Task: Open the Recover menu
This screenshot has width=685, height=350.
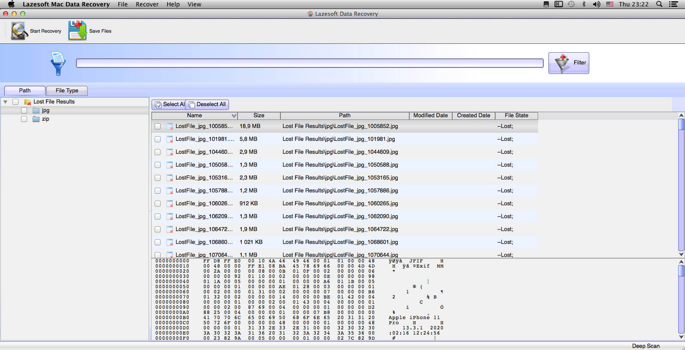Action: (x=147, y=4)
